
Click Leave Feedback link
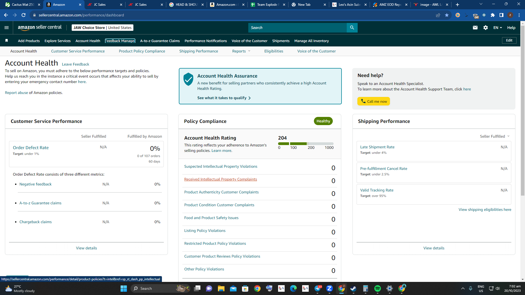(75, 64)
